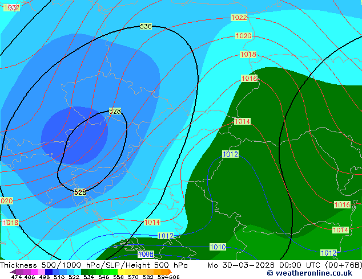Click the 1020 label below 1022

[x=243, y=36]
